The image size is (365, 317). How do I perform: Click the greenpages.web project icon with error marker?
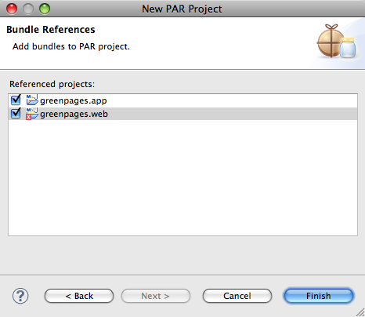32,114
